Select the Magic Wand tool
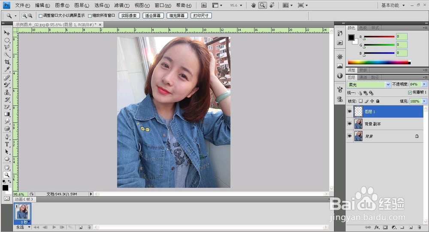This screenshot has height=232, width=429. point(7,55)
